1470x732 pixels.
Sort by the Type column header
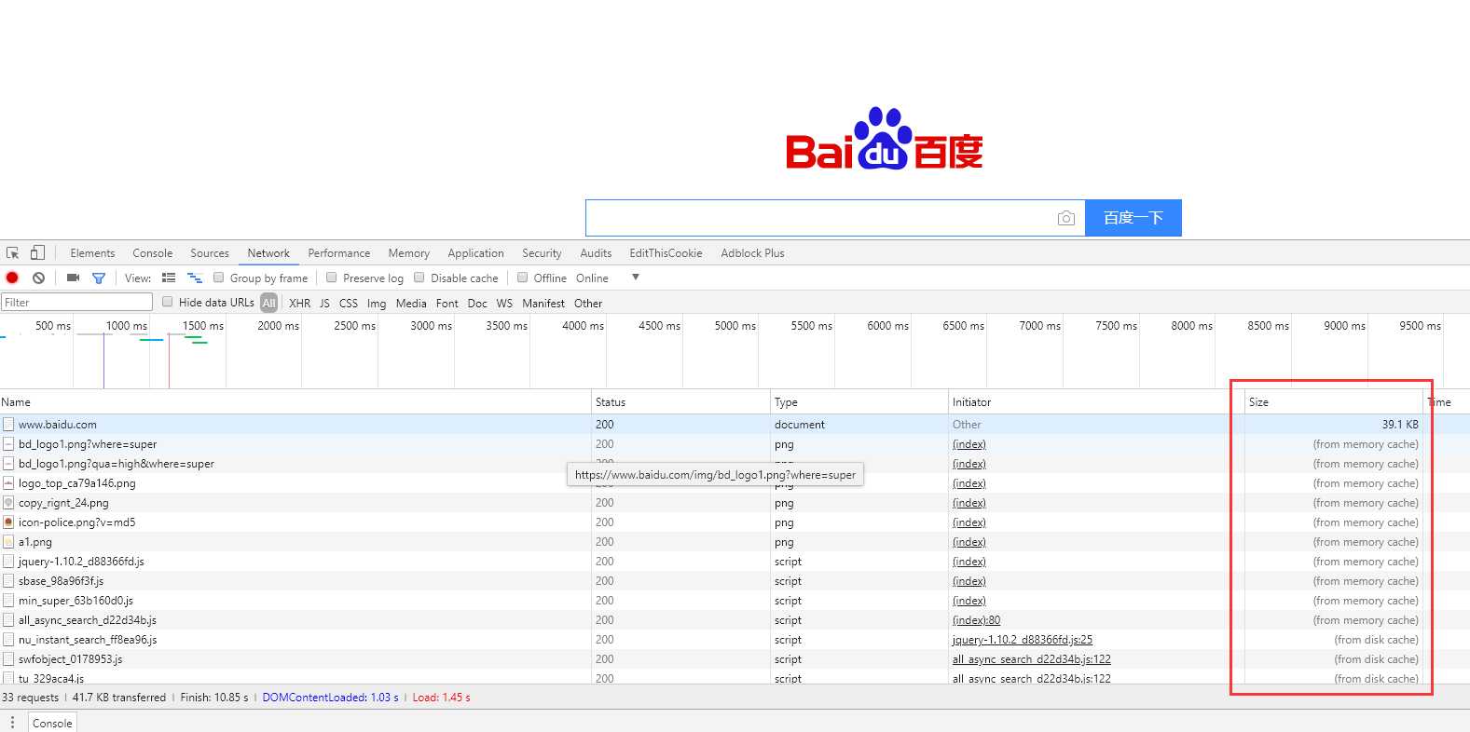(859, 402)
